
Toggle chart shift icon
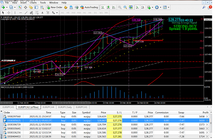143,7
